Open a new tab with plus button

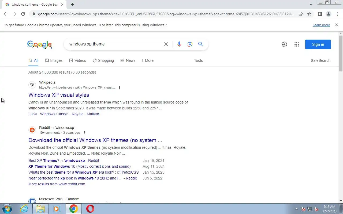pos(72,5)
